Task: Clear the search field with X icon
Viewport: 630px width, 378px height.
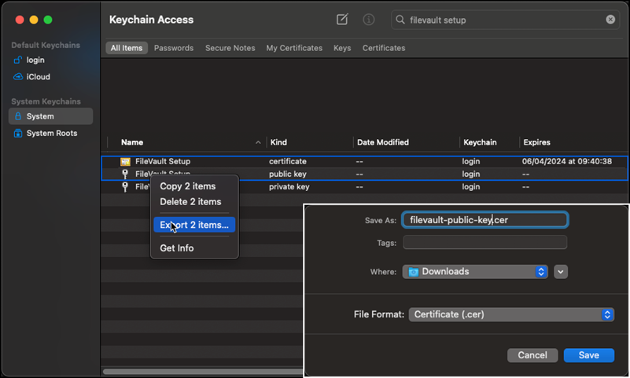Action: [x=610, y=20]
